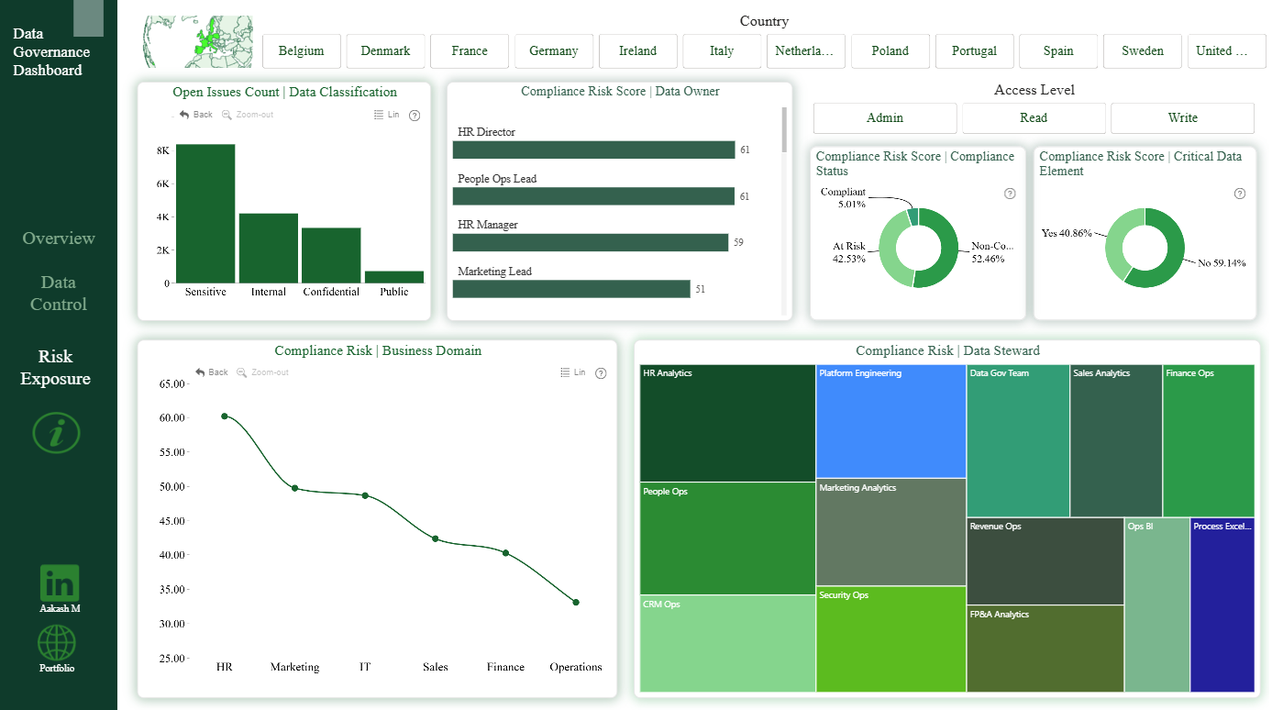Click the scrollbar in the Data Owner bar chart
Image resolution: width=1272 pixels, height=710 pixels.
[x=784, y=129]
